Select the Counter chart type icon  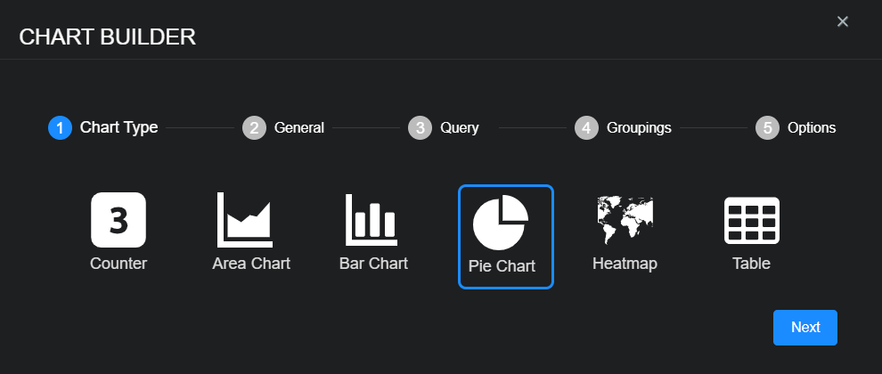[x=118, y=220]
